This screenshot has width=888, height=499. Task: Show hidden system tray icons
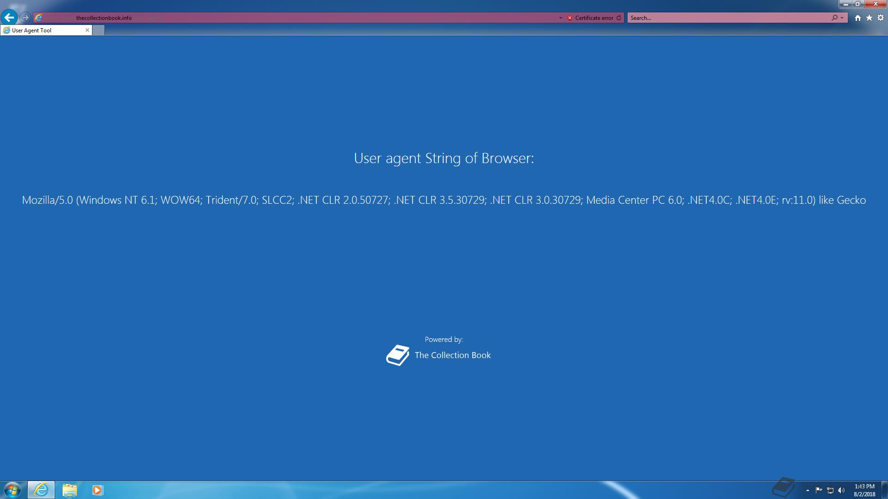click(808, 490)
